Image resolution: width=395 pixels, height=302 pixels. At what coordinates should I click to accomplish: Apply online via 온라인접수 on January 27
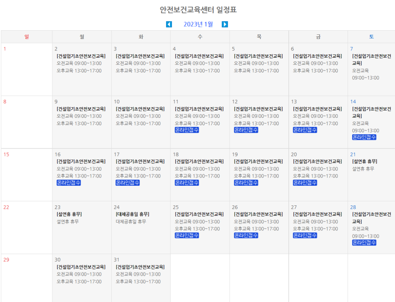point(305,235)
